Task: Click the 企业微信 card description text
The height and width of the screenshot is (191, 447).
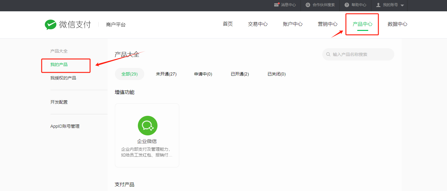Action: pyautogui.click(x=147, y=152)
